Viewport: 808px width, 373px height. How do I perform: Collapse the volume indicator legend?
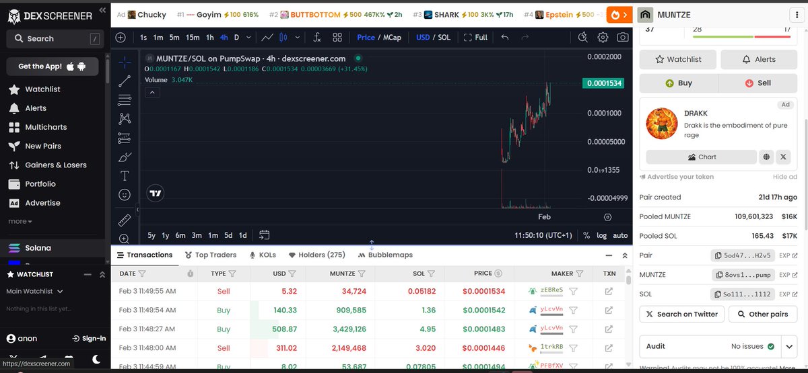[x=151, y=92]
